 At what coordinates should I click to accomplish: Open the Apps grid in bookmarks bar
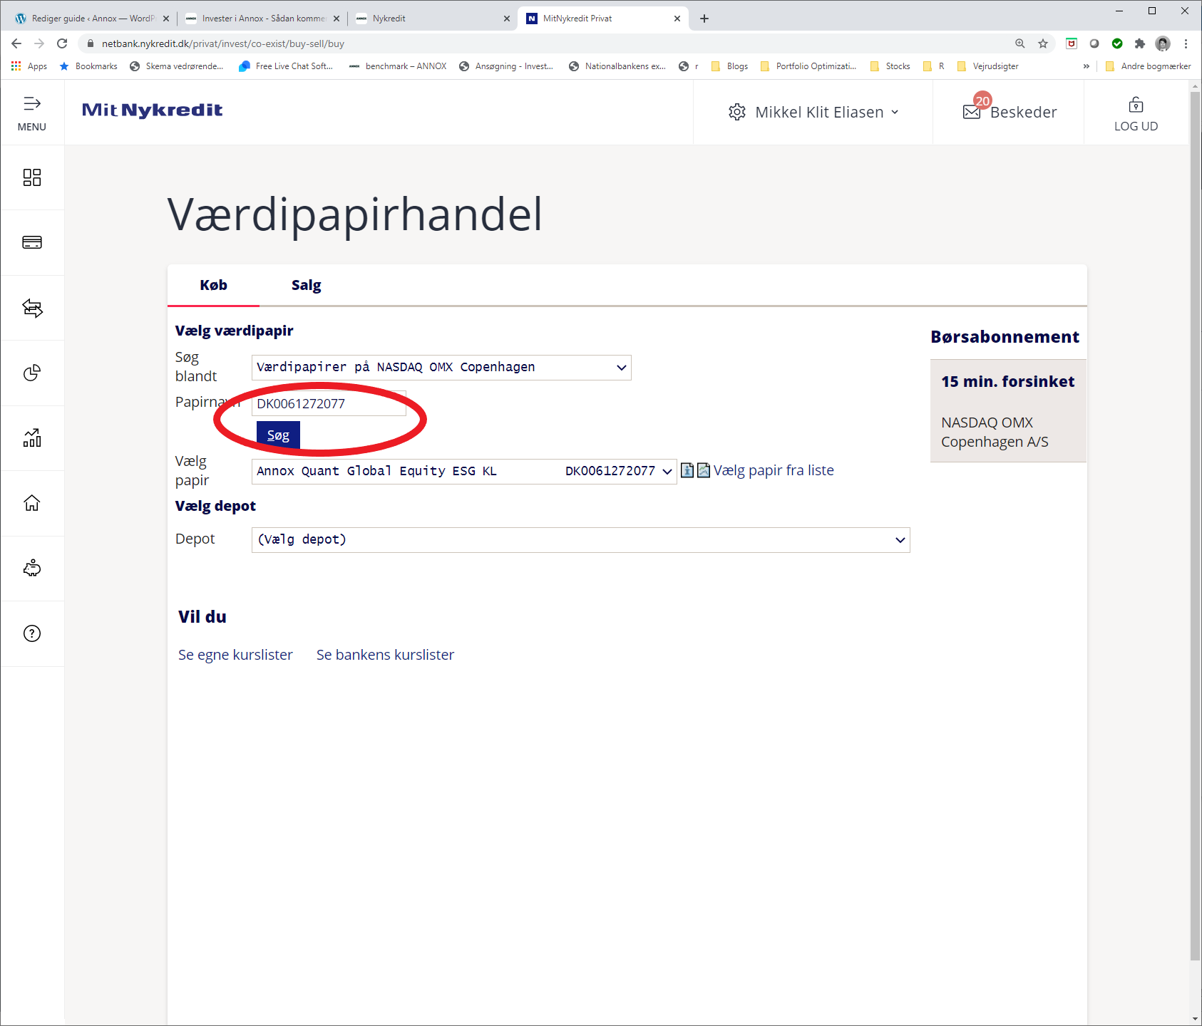[29, 66]
